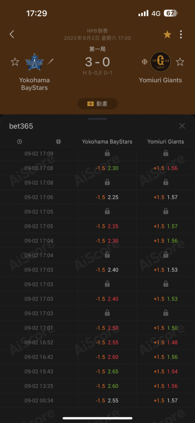Tap the clock time column icon

tap(19, 142)
